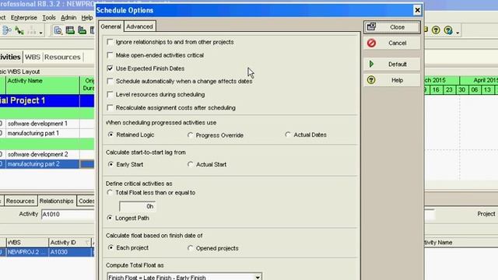This screenshot has width=498, height=280.
Task: Switch to the General tab
Action: [110, 26]
